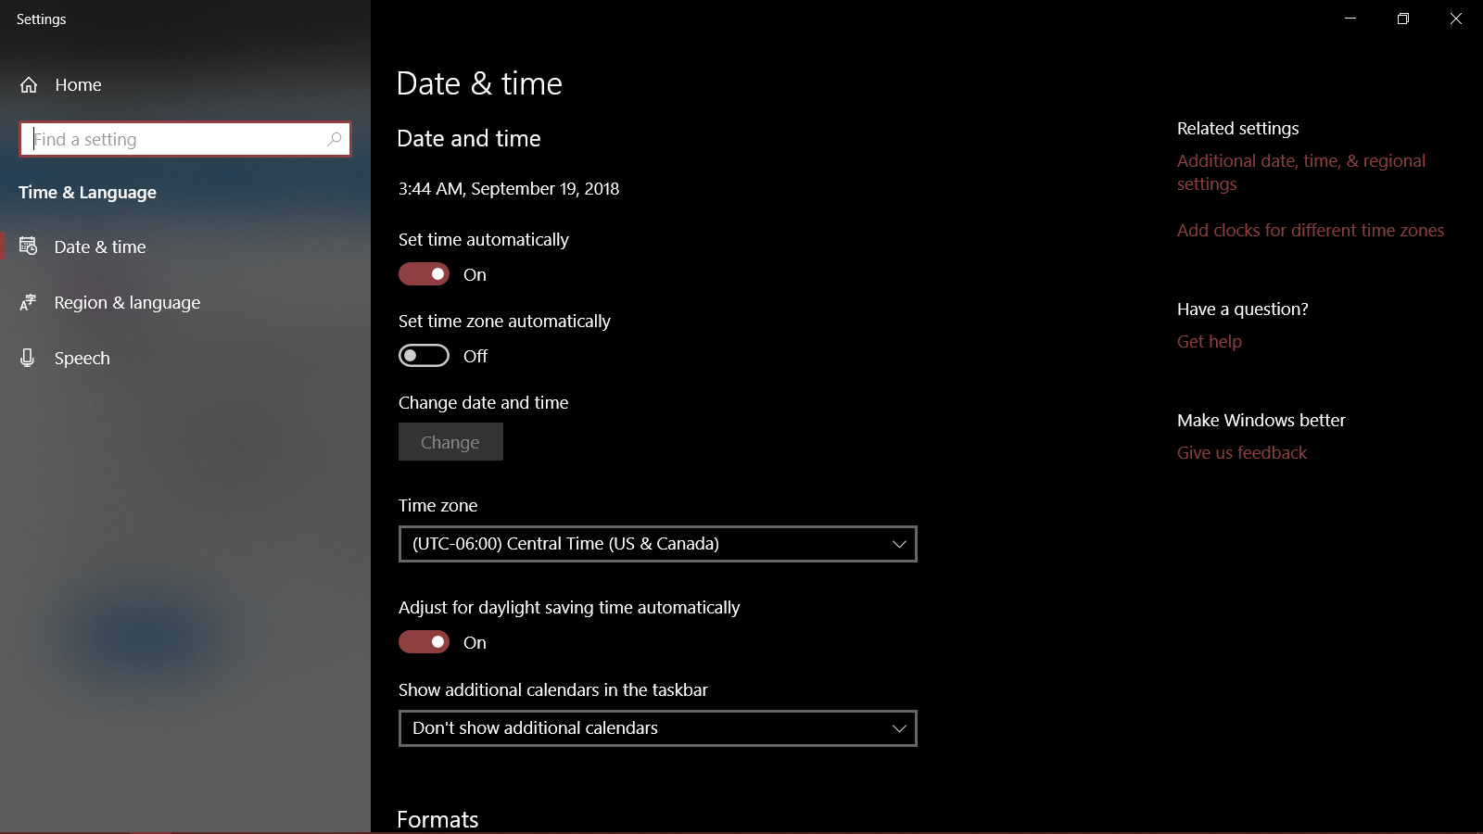Click the Get help link
This screenshot has width=1483, height=834.
click(1210, 342)
